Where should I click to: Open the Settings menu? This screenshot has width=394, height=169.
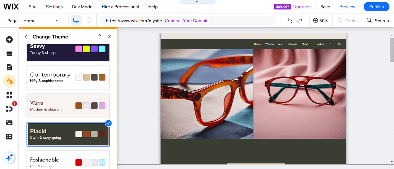click(54, 7)
